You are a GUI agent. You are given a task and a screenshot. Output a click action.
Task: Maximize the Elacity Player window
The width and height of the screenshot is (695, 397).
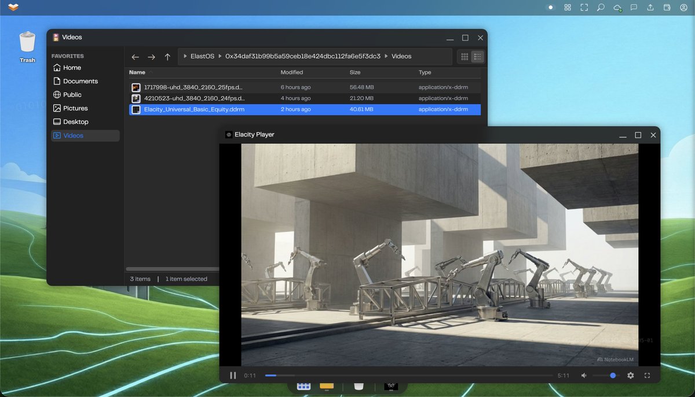pos(638,135)
